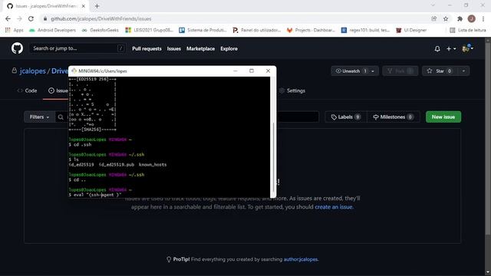
Task: Click the GitHub Octocat logo
Action: (x=17, y=48)
